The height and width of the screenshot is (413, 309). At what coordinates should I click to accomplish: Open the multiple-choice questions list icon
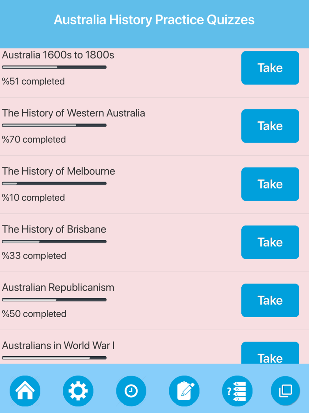pyautogui.click(x=237, y=391)
